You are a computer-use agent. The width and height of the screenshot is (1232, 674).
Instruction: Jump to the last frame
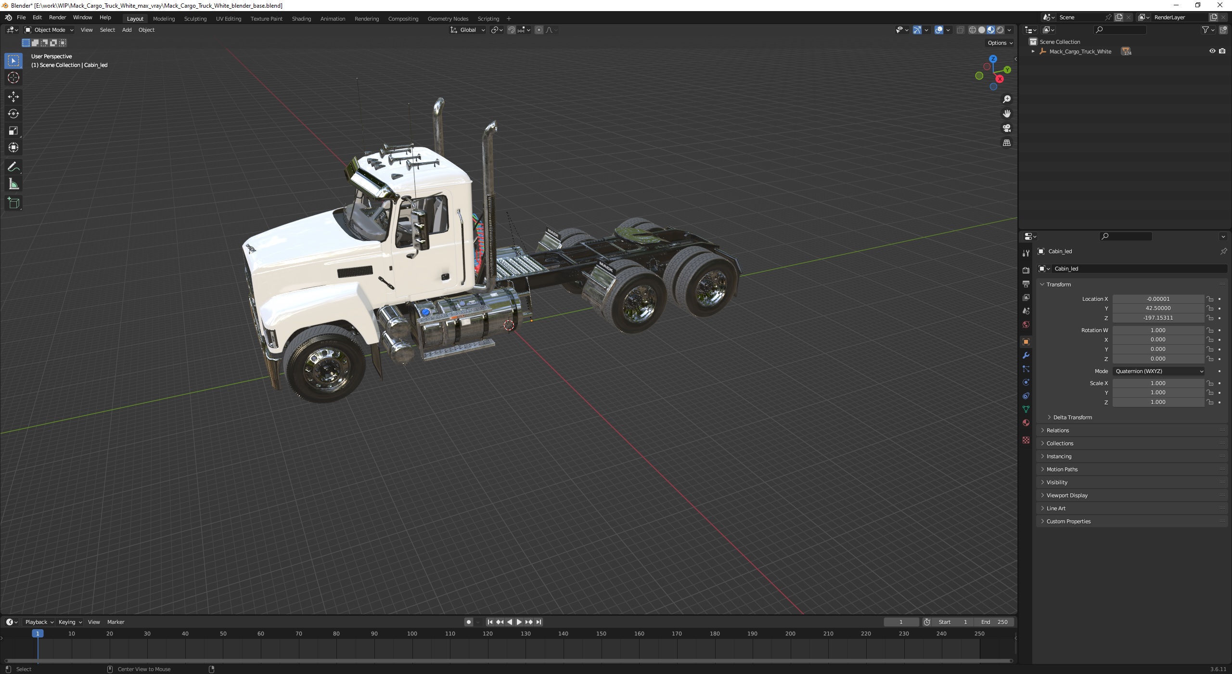539,622
